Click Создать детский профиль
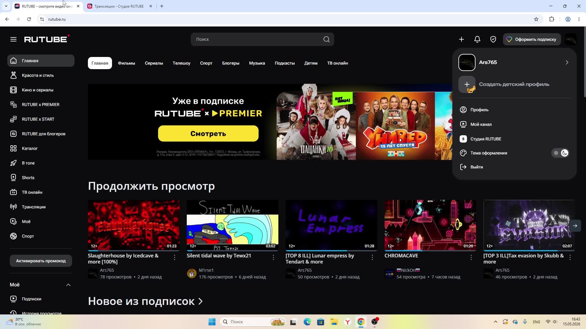 tap(514, 84)
